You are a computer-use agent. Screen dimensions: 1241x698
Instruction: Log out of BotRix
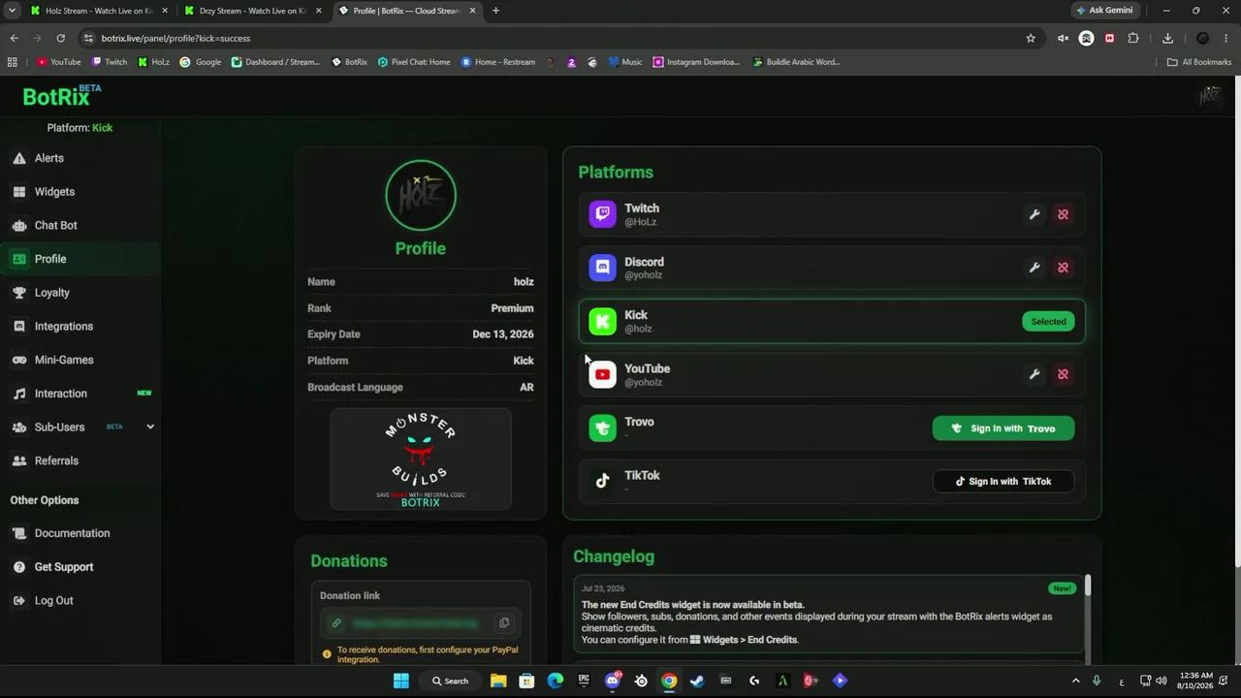coord(80,601)
